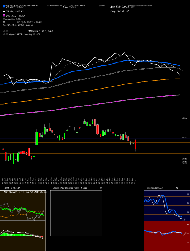Click the RSI 14/5 values line

coord(22,22)
